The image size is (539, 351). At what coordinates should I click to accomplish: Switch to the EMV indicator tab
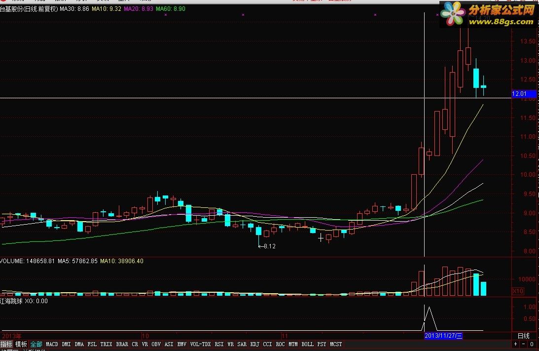click(181, 344)
